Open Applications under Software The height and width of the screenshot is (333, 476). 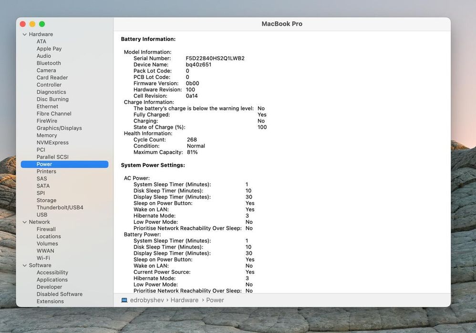tap(52, 280)
